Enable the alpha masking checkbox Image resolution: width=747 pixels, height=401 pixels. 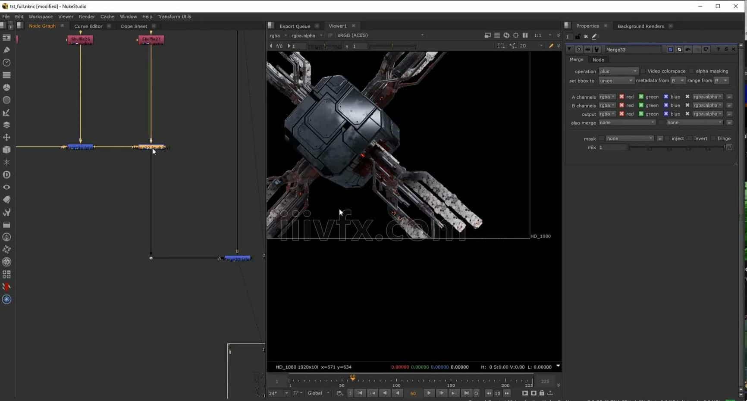(x=691, y=71)
